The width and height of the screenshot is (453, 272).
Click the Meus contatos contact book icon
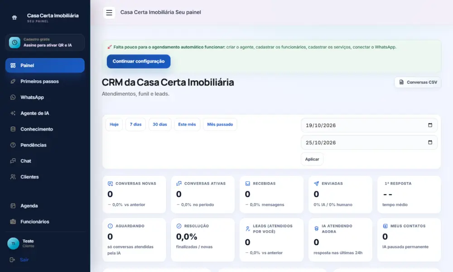coord(385,226)
